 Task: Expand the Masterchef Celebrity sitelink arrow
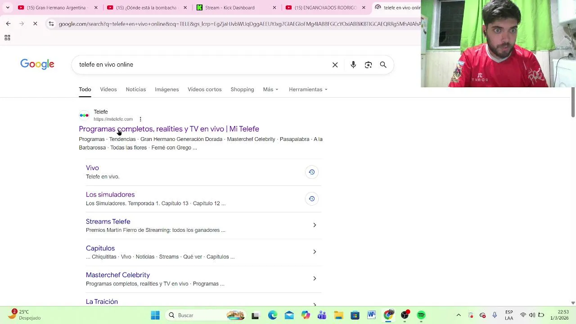(x=315, y=279)
